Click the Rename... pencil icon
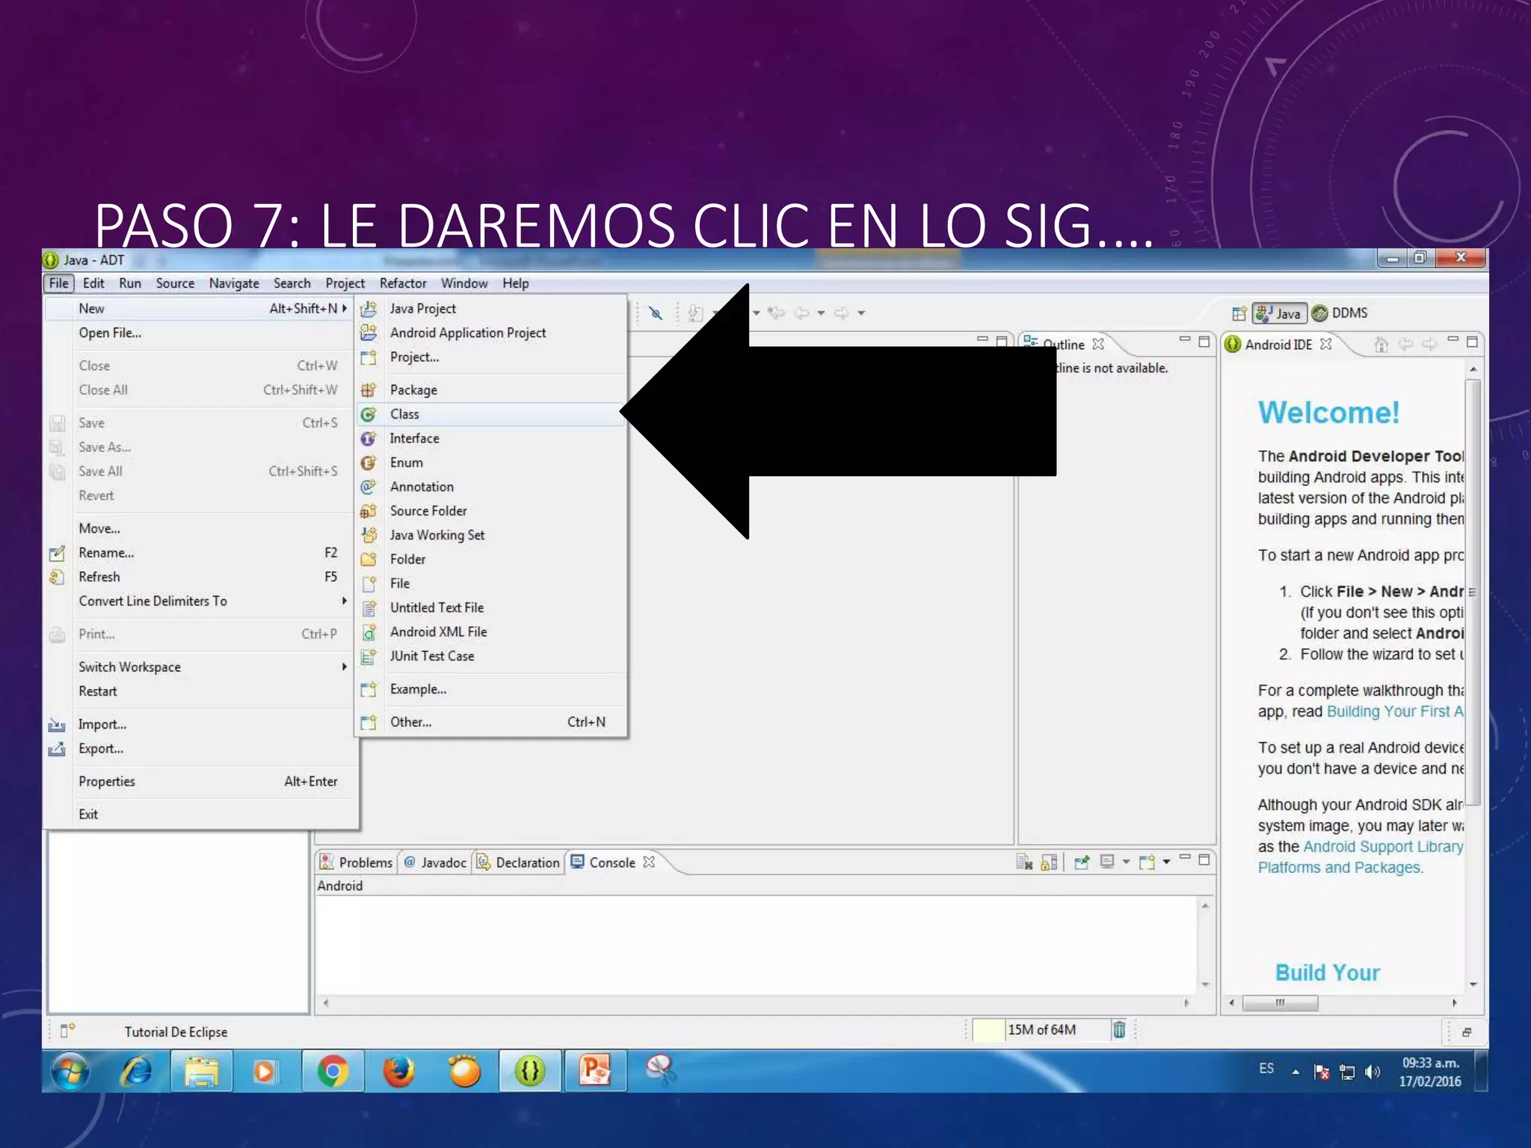The image size is (1531, 1148). [x=57, y=553]
